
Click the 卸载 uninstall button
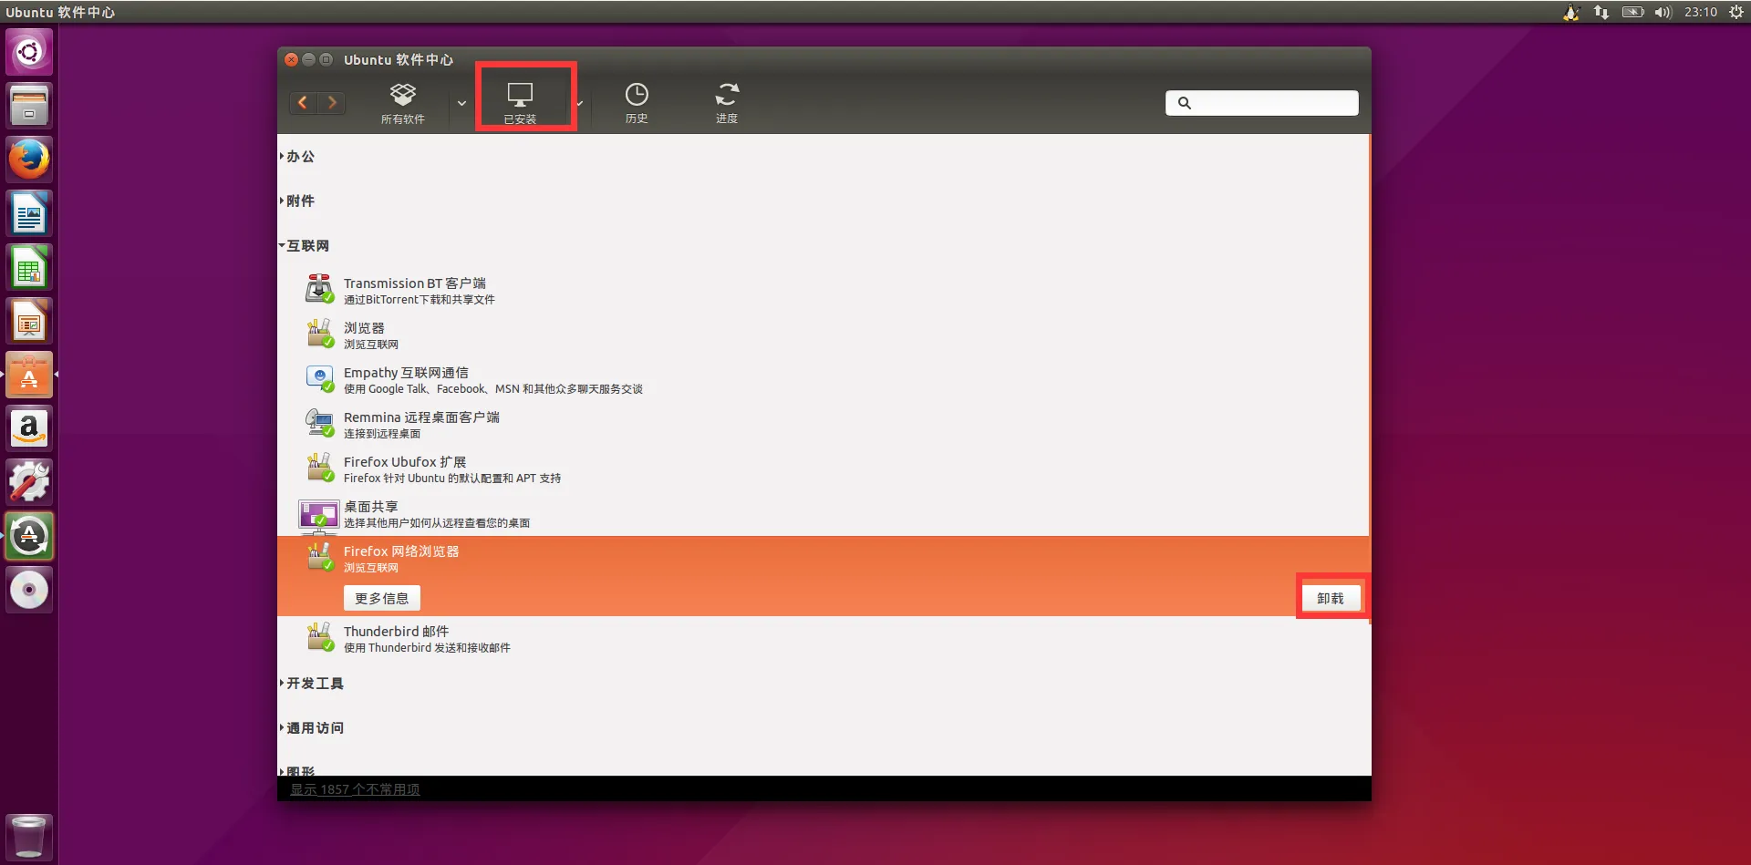pos(1331,598)
